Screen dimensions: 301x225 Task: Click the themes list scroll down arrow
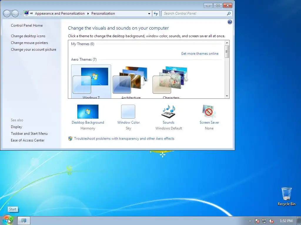227,96
